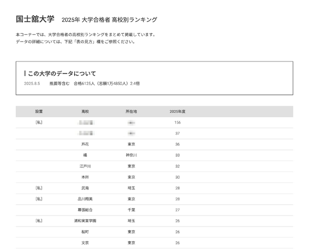Click 東京 in the 本所 row
This screenshot has height=250, width=310.
click(x=132, y=177)
